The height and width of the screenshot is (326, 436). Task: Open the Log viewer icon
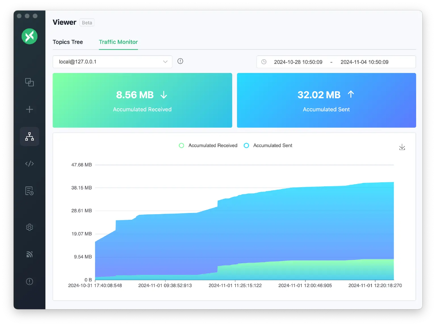point(30,191)
